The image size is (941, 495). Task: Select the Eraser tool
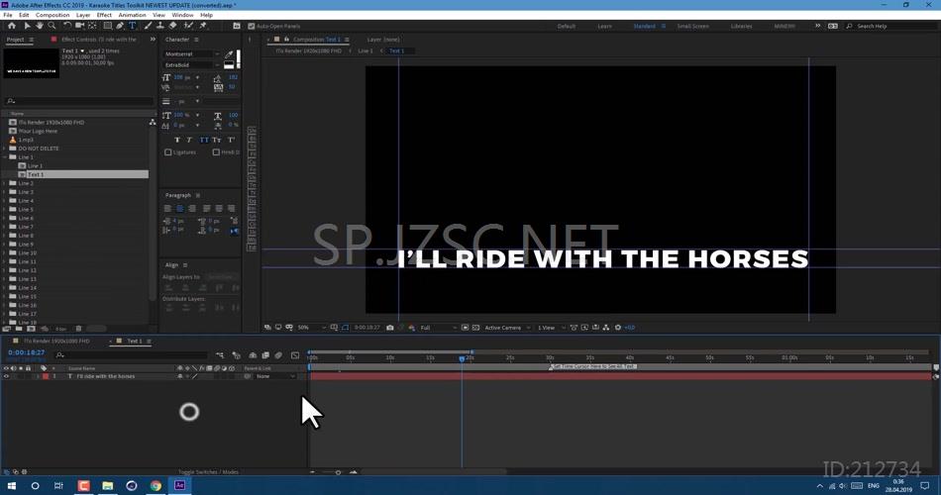tap(172, 26)
